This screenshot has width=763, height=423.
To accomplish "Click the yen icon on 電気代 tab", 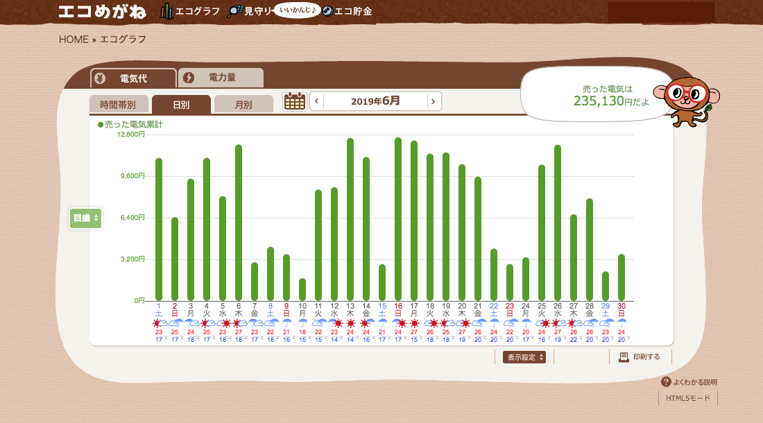I will click(100, 78).
